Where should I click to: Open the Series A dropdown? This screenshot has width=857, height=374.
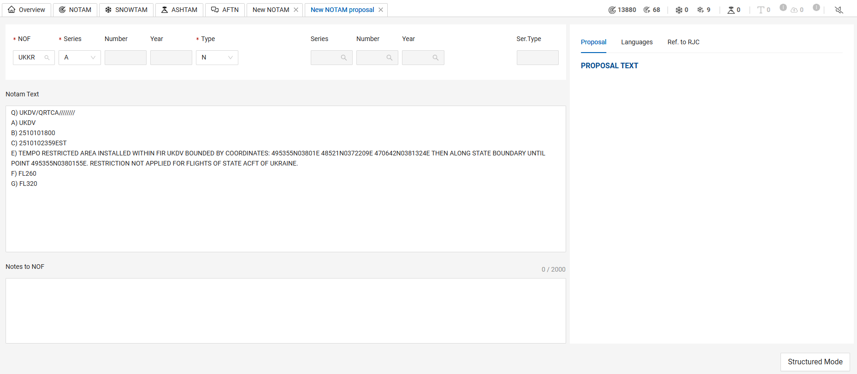pyautogui.click(x=80, y=58)
